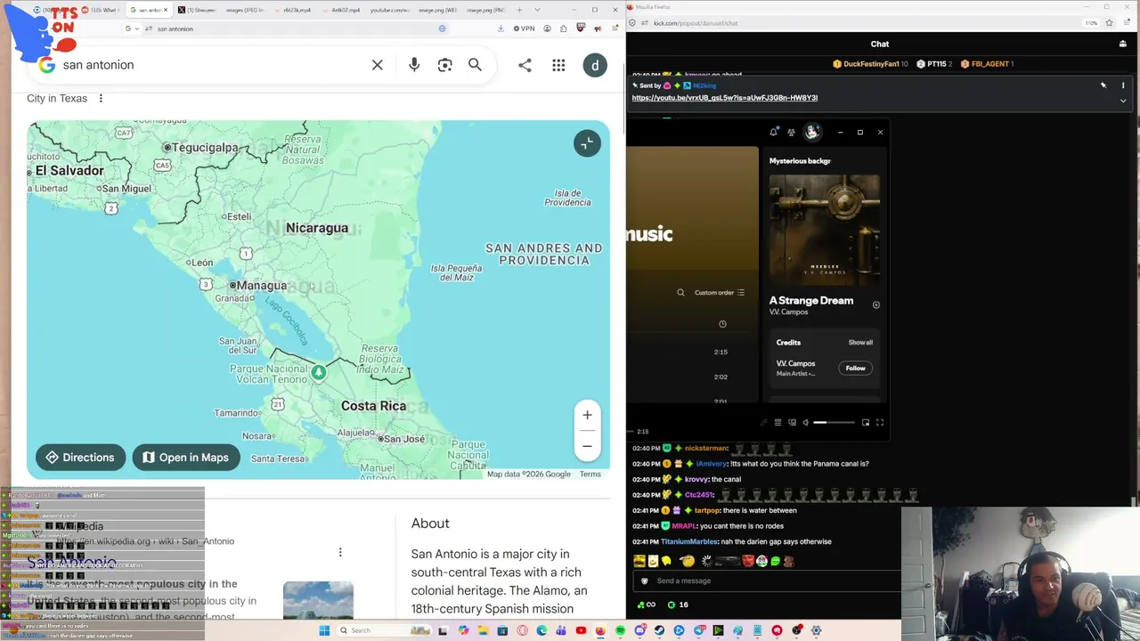Get Directions from the map
The height and width of the screenshot is (641, 1140).
point(80,458)
